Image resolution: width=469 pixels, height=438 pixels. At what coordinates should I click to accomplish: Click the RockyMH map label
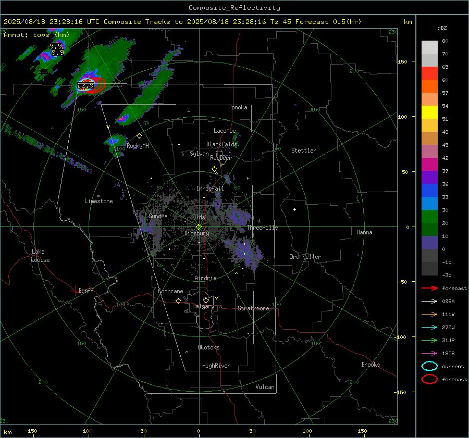tap(138, 146)
